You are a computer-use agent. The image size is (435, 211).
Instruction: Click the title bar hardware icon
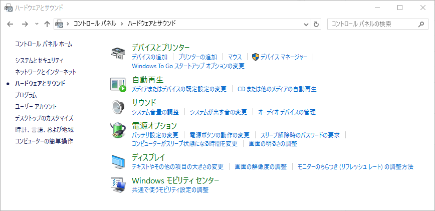click(x=9, y=8)
